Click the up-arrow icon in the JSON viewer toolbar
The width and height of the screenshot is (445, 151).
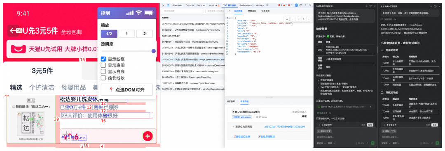(303, 19)
